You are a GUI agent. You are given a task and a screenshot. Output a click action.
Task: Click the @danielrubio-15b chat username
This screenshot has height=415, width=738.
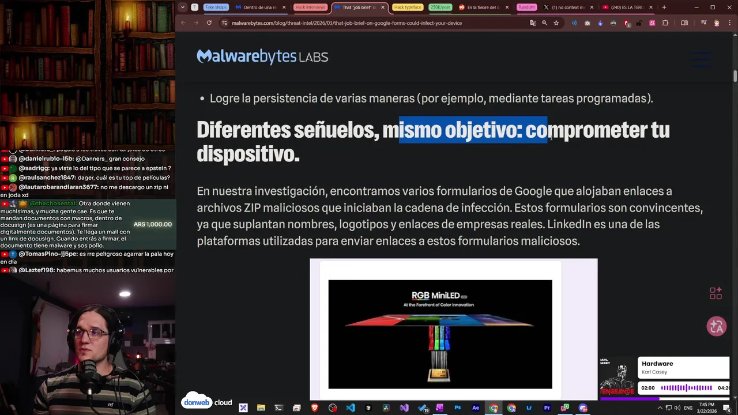(x=47, y=159)
